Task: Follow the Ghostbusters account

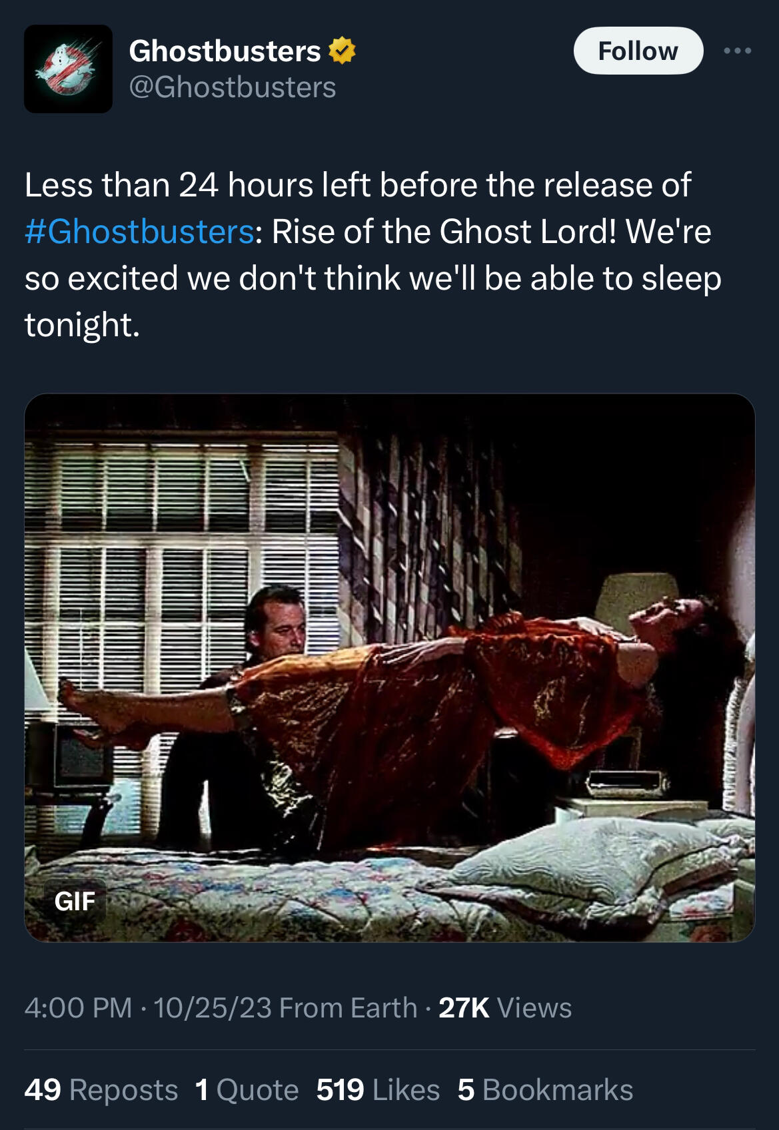Action: [x=638, y=51]
